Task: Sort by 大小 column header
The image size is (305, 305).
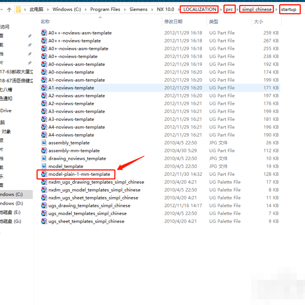Action: pyautogui.click(x=258, y=22)
